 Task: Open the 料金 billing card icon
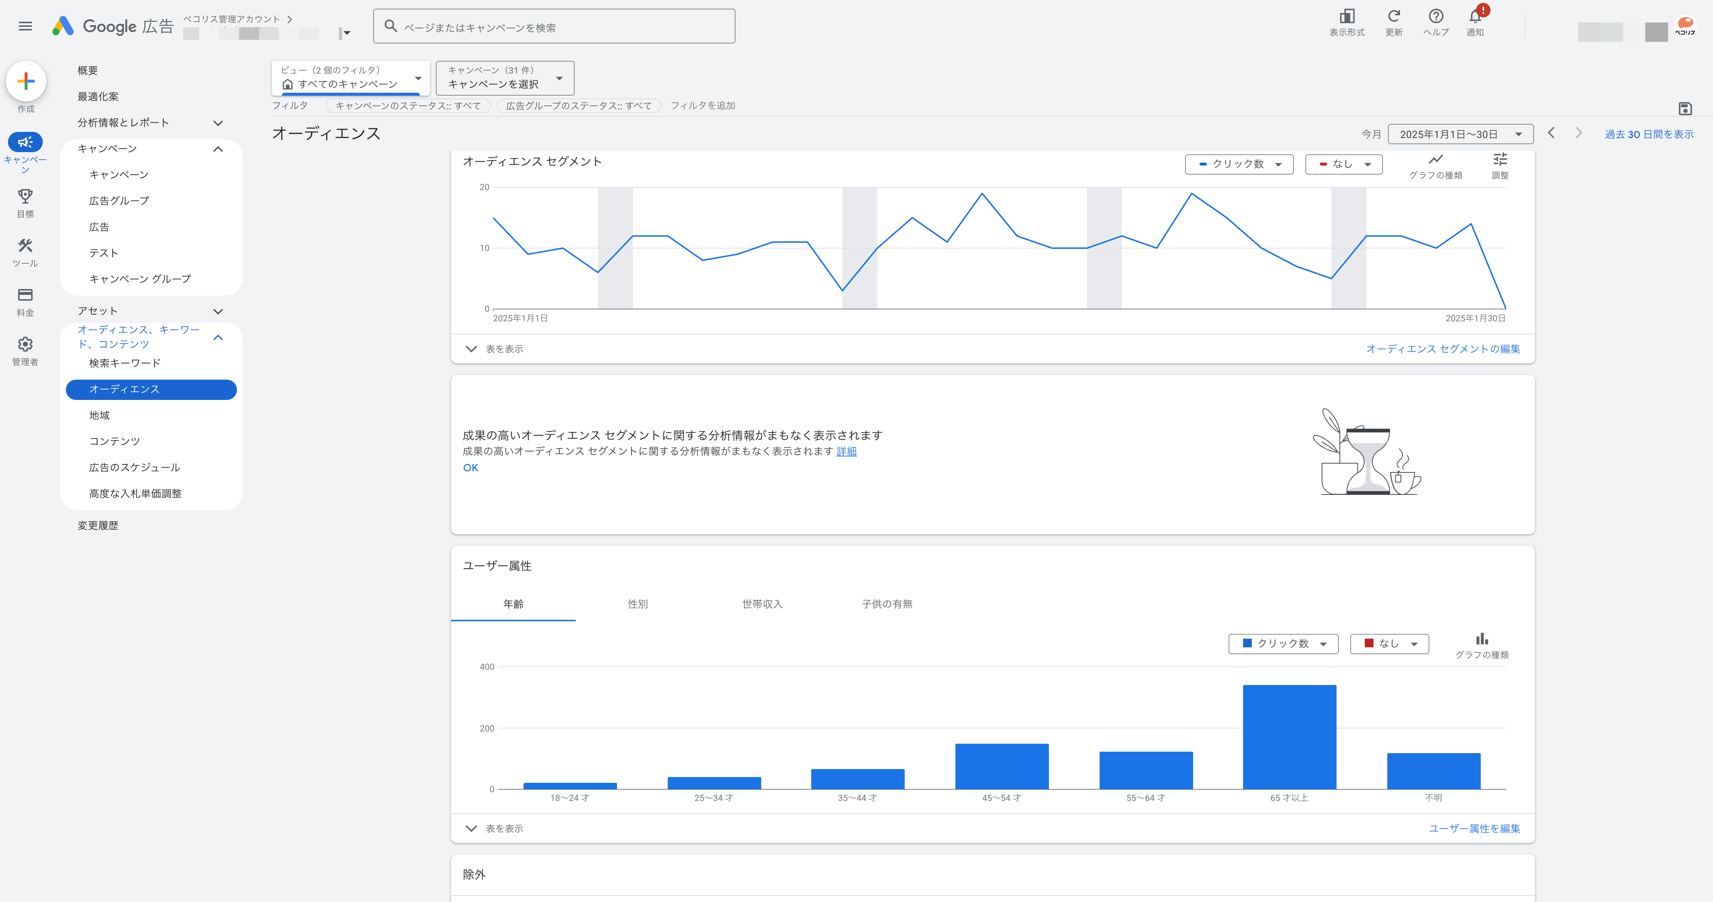25,295
